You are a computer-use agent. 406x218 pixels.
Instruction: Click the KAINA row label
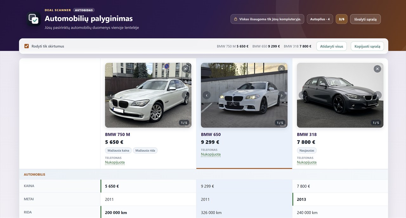pyautogui.click(x=29, y=186)
